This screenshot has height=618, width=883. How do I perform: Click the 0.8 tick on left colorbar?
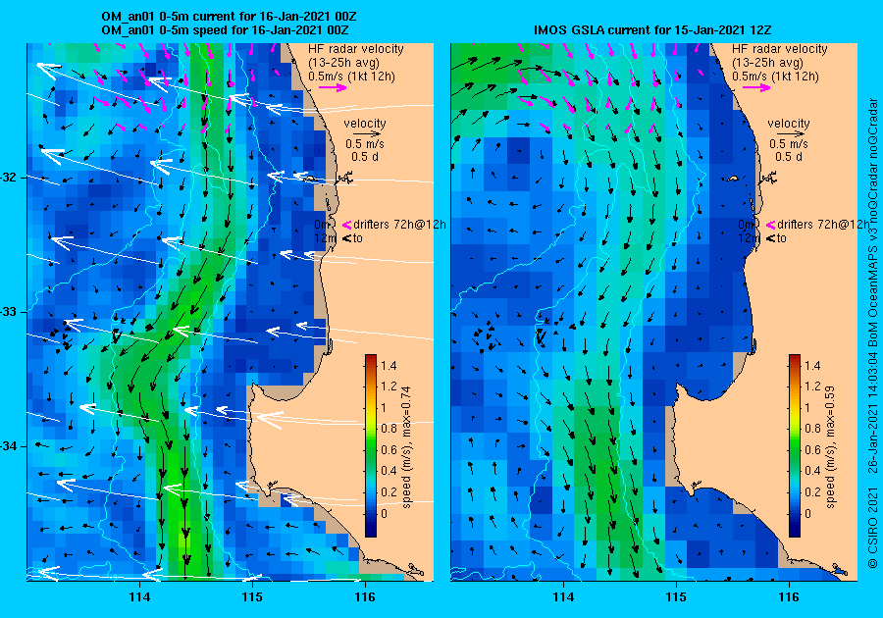[389, 429]
